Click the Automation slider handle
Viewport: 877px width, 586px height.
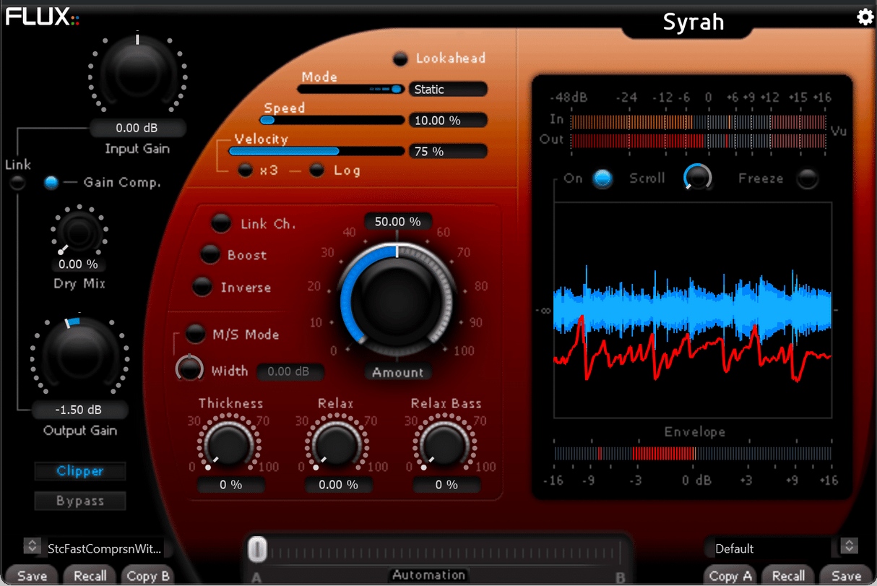tap(257, 549)
